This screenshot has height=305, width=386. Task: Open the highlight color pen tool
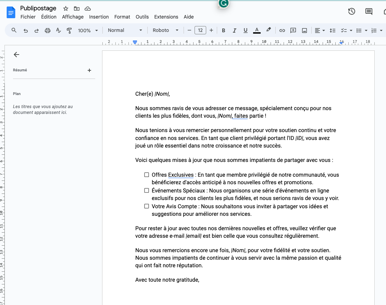pos(268,30)
